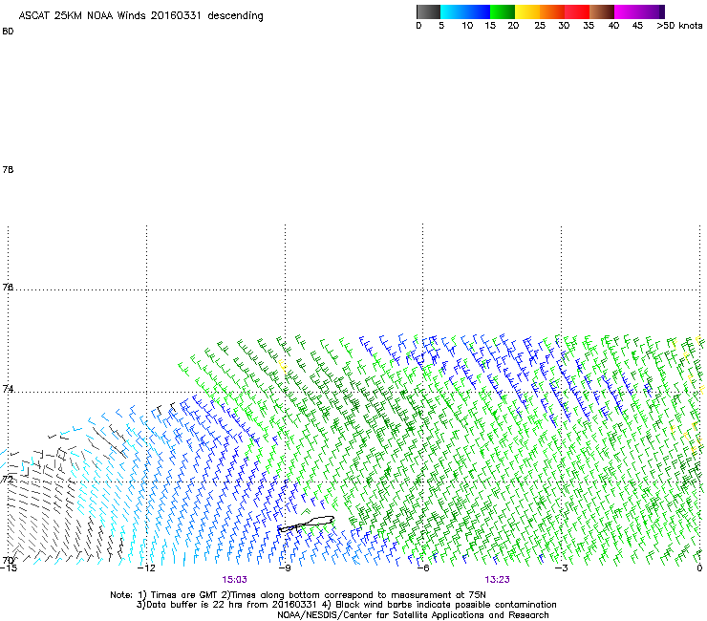Click the legend label '>50 knots'

click(679, 26)
